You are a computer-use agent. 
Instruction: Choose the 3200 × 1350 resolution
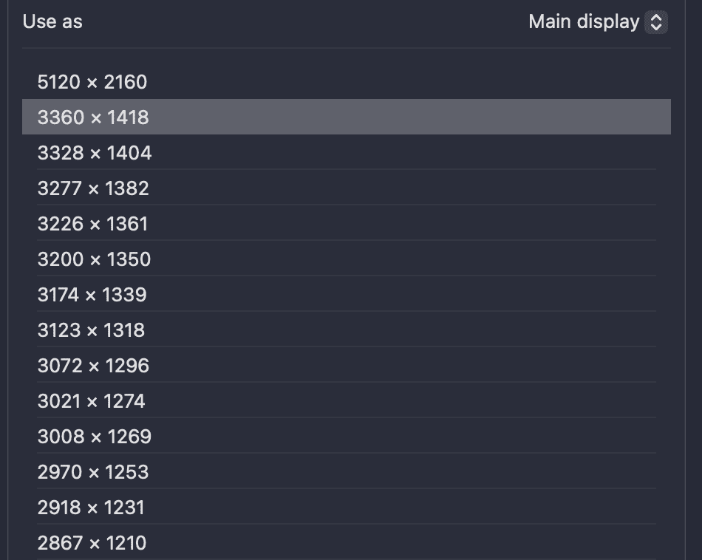pos(94,259)
